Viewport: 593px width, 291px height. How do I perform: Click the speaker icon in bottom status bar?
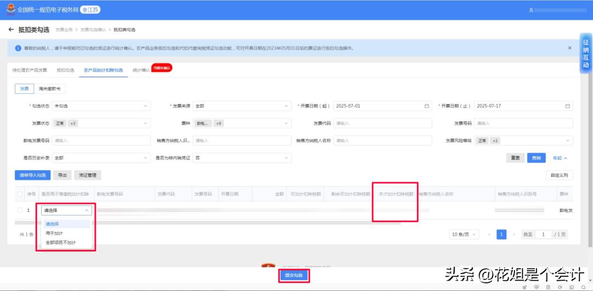(x=560, y=287)
